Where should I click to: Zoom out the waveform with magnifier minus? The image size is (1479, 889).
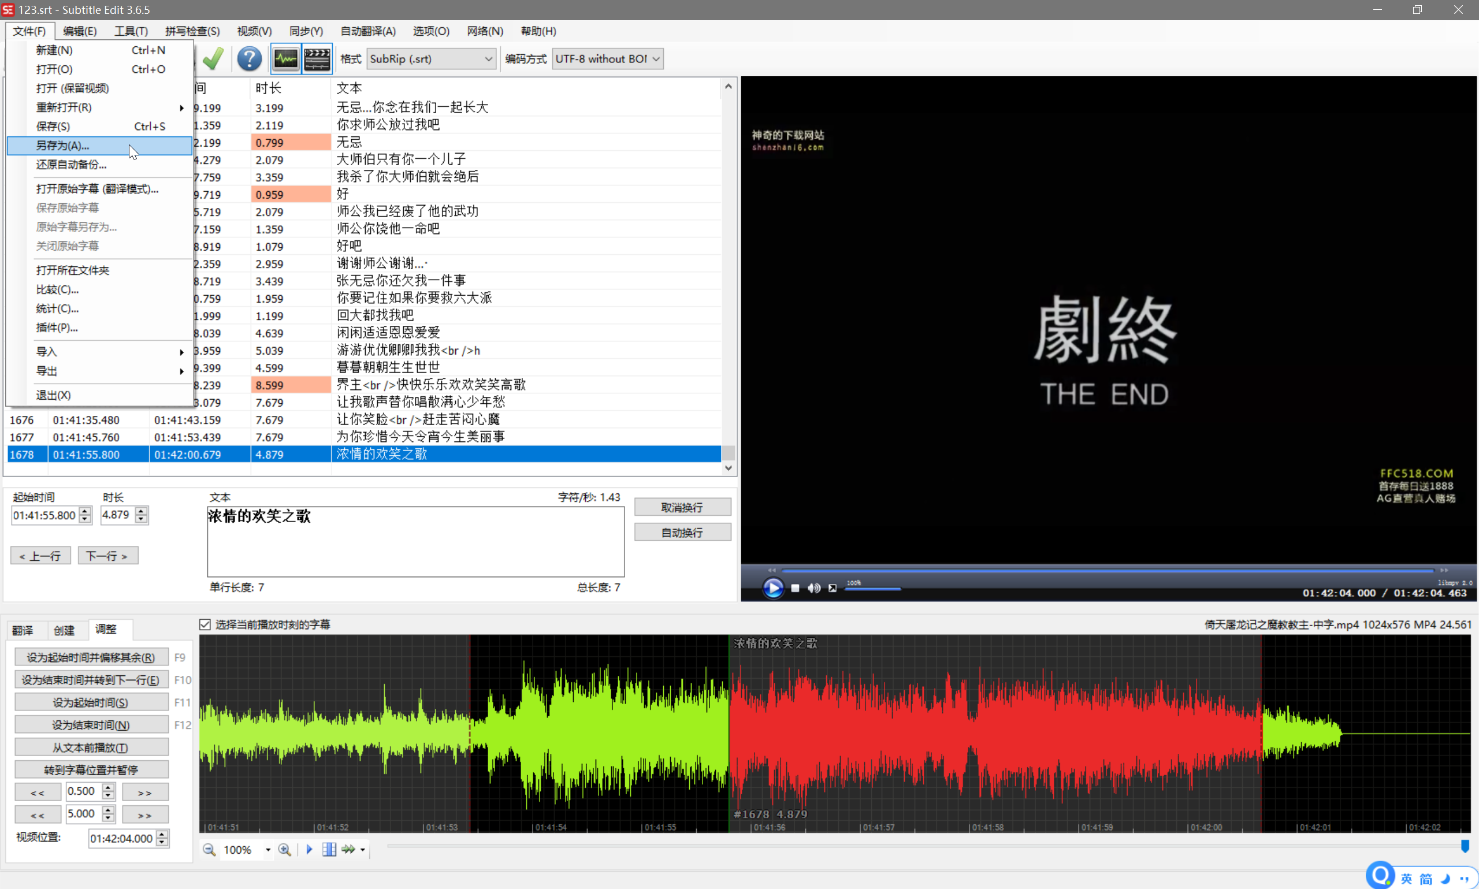(x=209, y=850)
